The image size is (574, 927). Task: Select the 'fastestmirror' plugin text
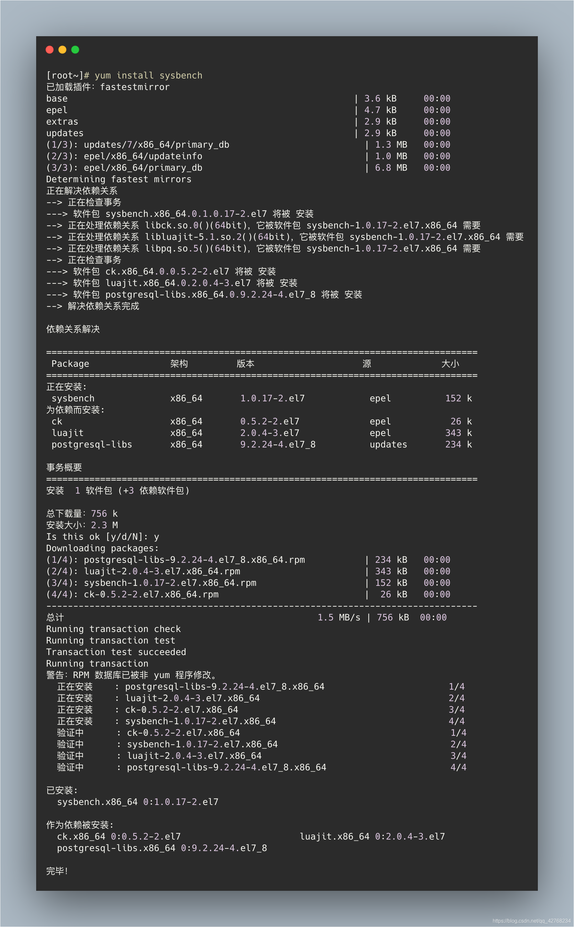135,87
